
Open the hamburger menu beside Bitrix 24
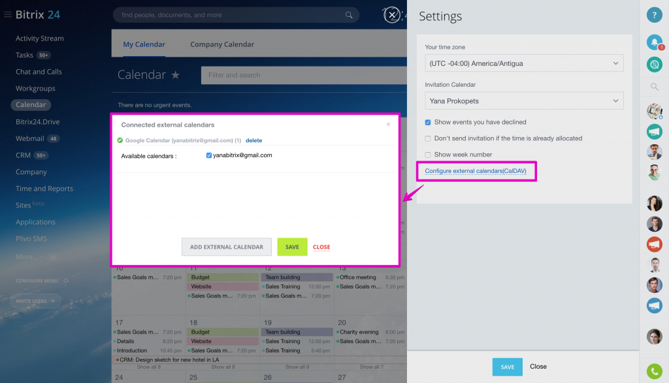click(8, 14)
